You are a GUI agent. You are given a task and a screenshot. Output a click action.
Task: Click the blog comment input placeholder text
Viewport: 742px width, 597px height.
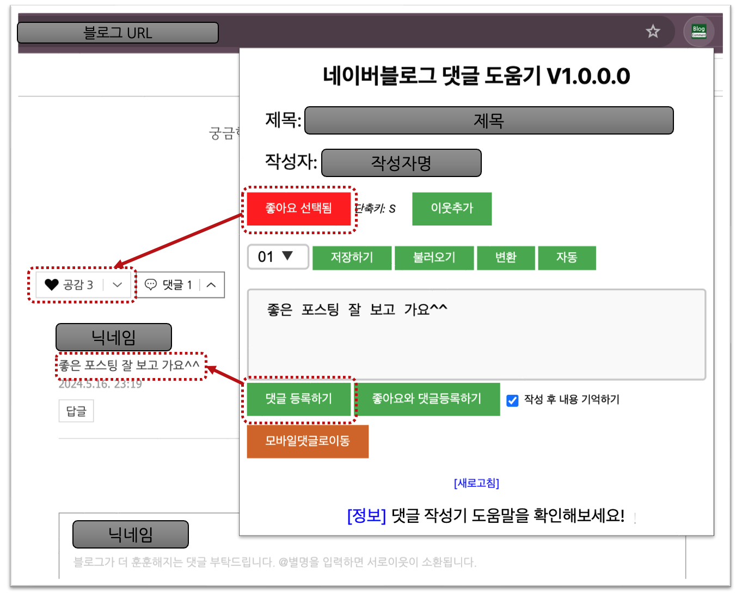(x=275, y=562)
